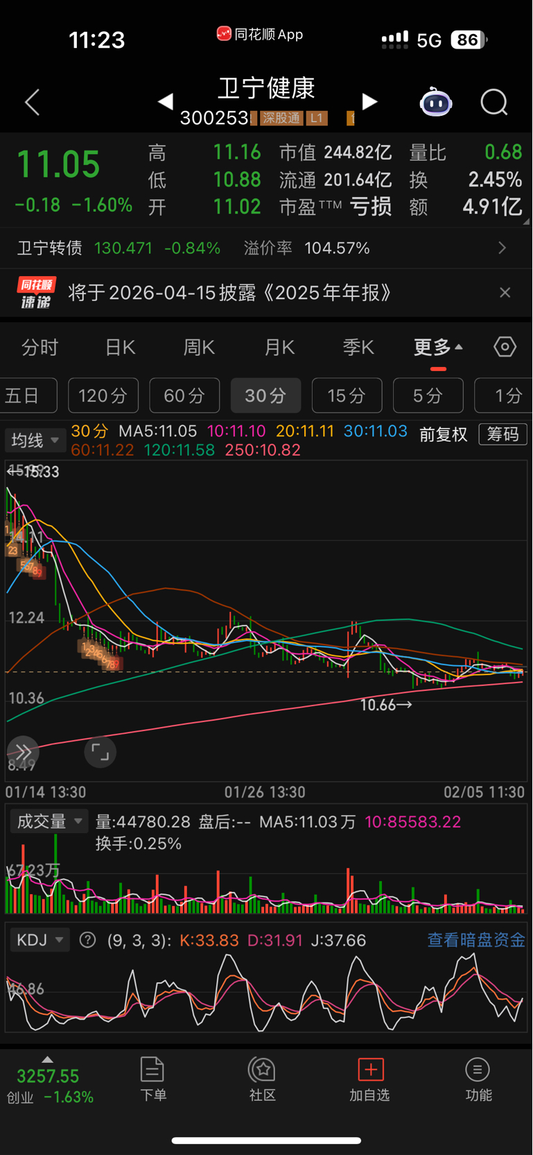Select the current price 11.05
Image resolution: width=533 pixels, height=1155 pixels.
coord(58,164)
